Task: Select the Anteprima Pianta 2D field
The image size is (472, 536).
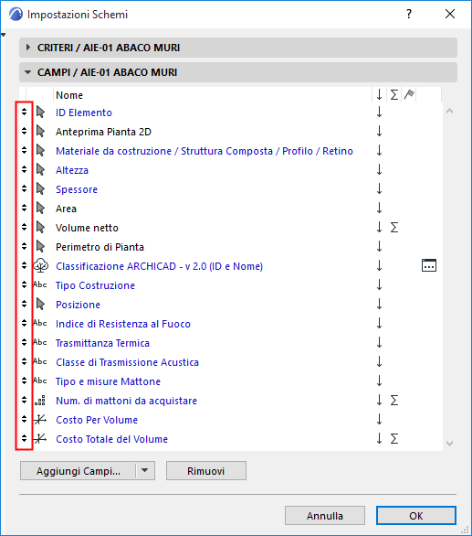Action: click(103, 132)
